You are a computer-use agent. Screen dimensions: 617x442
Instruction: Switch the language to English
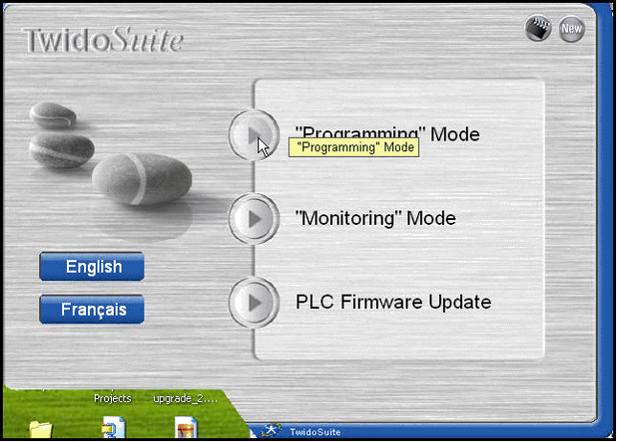[92, 267]
